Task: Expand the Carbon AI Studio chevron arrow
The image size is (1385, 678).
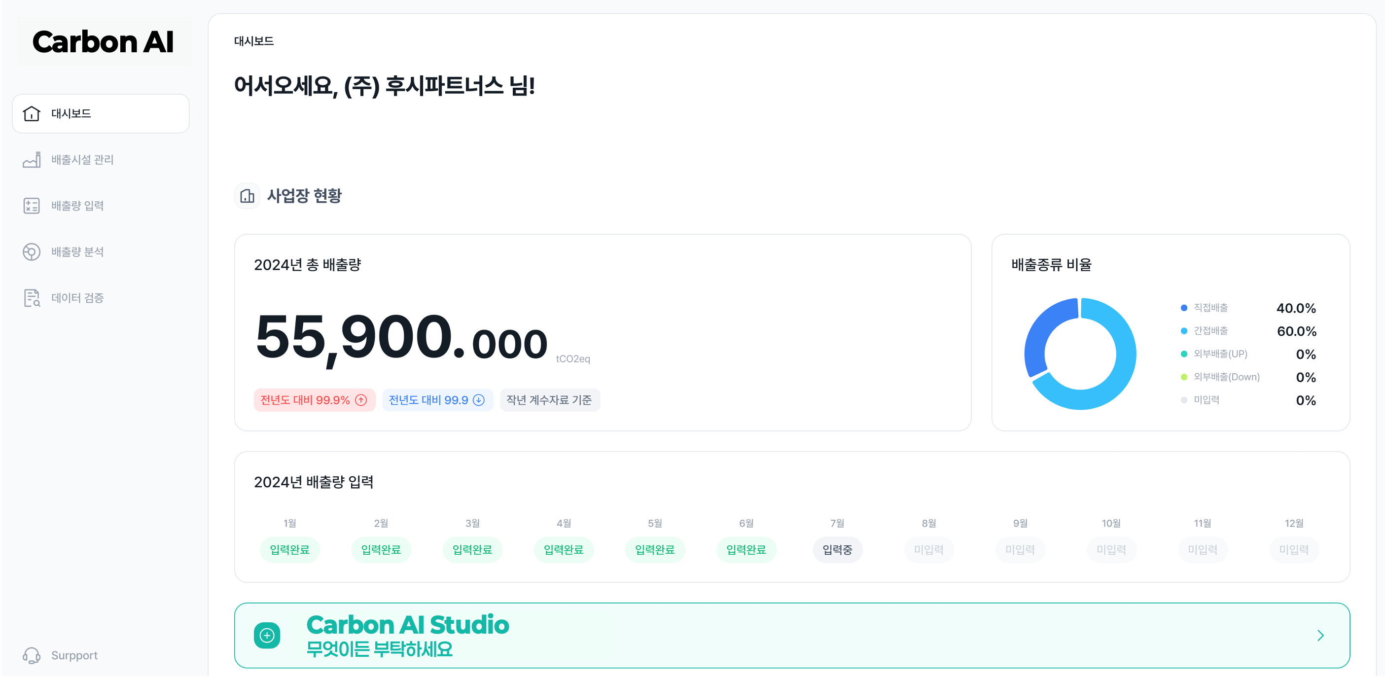Action: click(1320, 636)
